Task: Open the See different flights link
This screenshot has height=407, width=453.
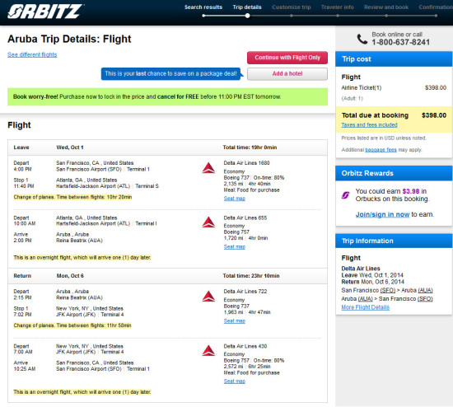Action: (x=32, y=54)
